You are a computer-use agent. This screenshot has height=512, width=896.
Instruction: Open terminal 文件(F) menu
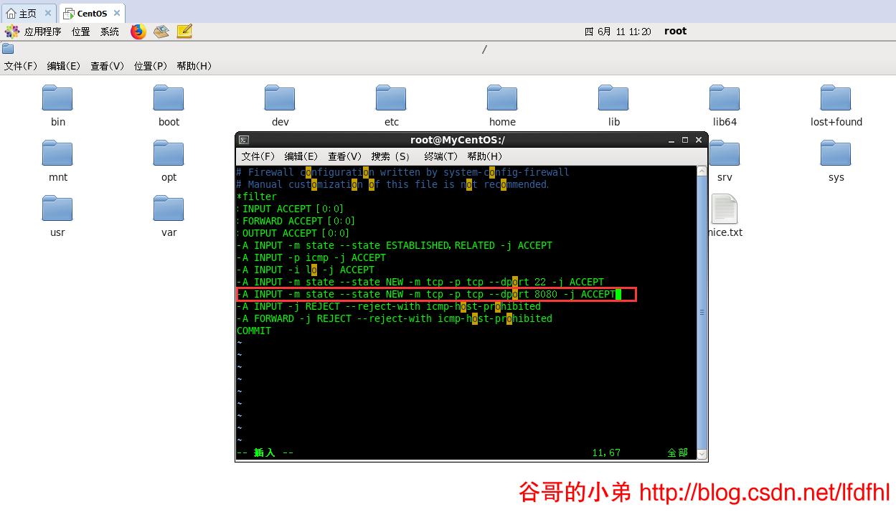coord(258,156)
